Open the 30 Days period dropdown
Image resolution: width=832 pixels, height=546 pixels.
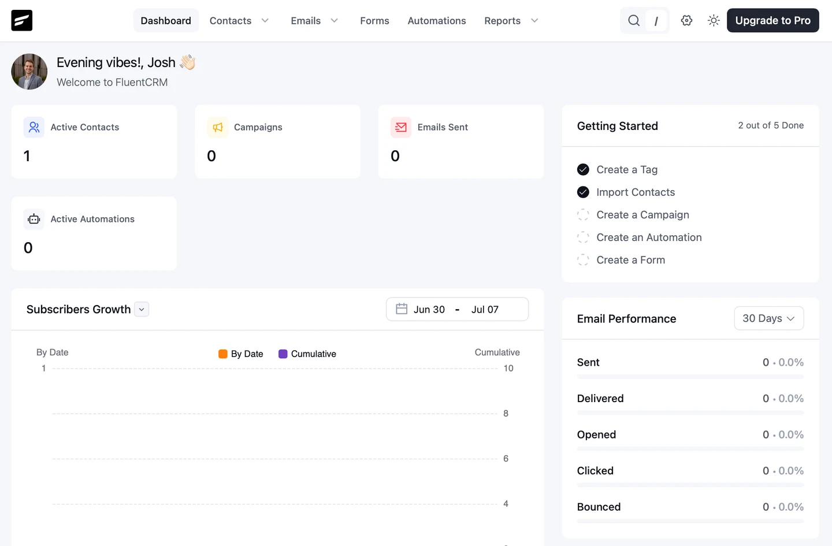coord(768,318)
